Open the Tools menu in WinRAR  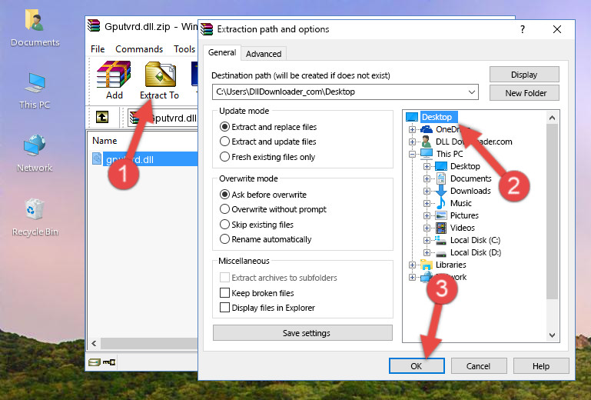pyautogui.click(x=184, y=49)
